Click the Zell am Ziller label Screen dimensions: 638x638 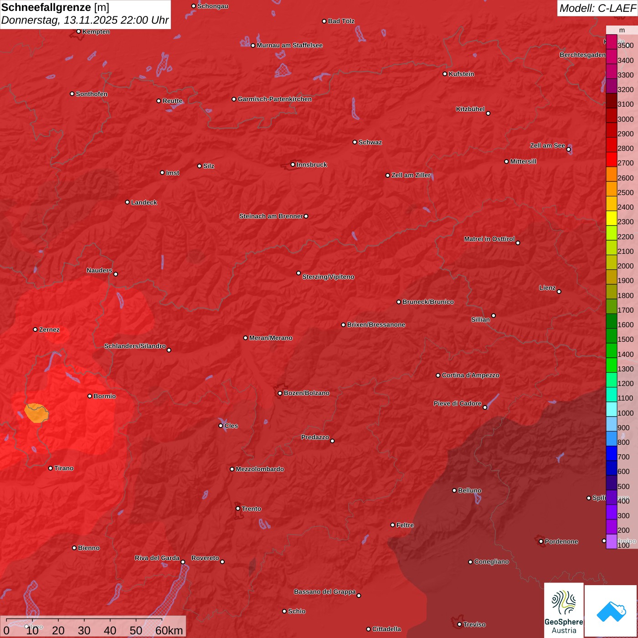tap(411, 175)
